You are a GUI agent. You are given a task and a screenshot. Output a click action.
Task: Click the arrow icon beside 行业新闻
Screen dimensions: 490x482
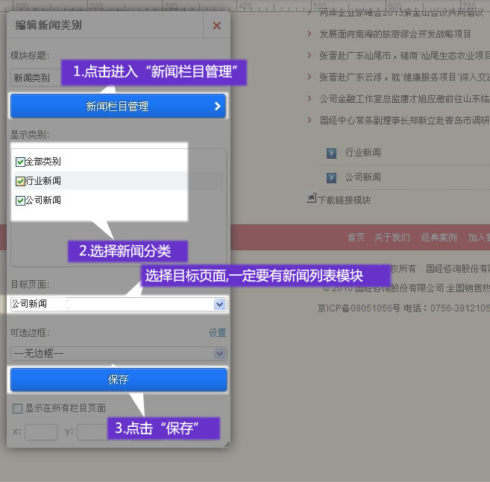[x=331, y=153]
